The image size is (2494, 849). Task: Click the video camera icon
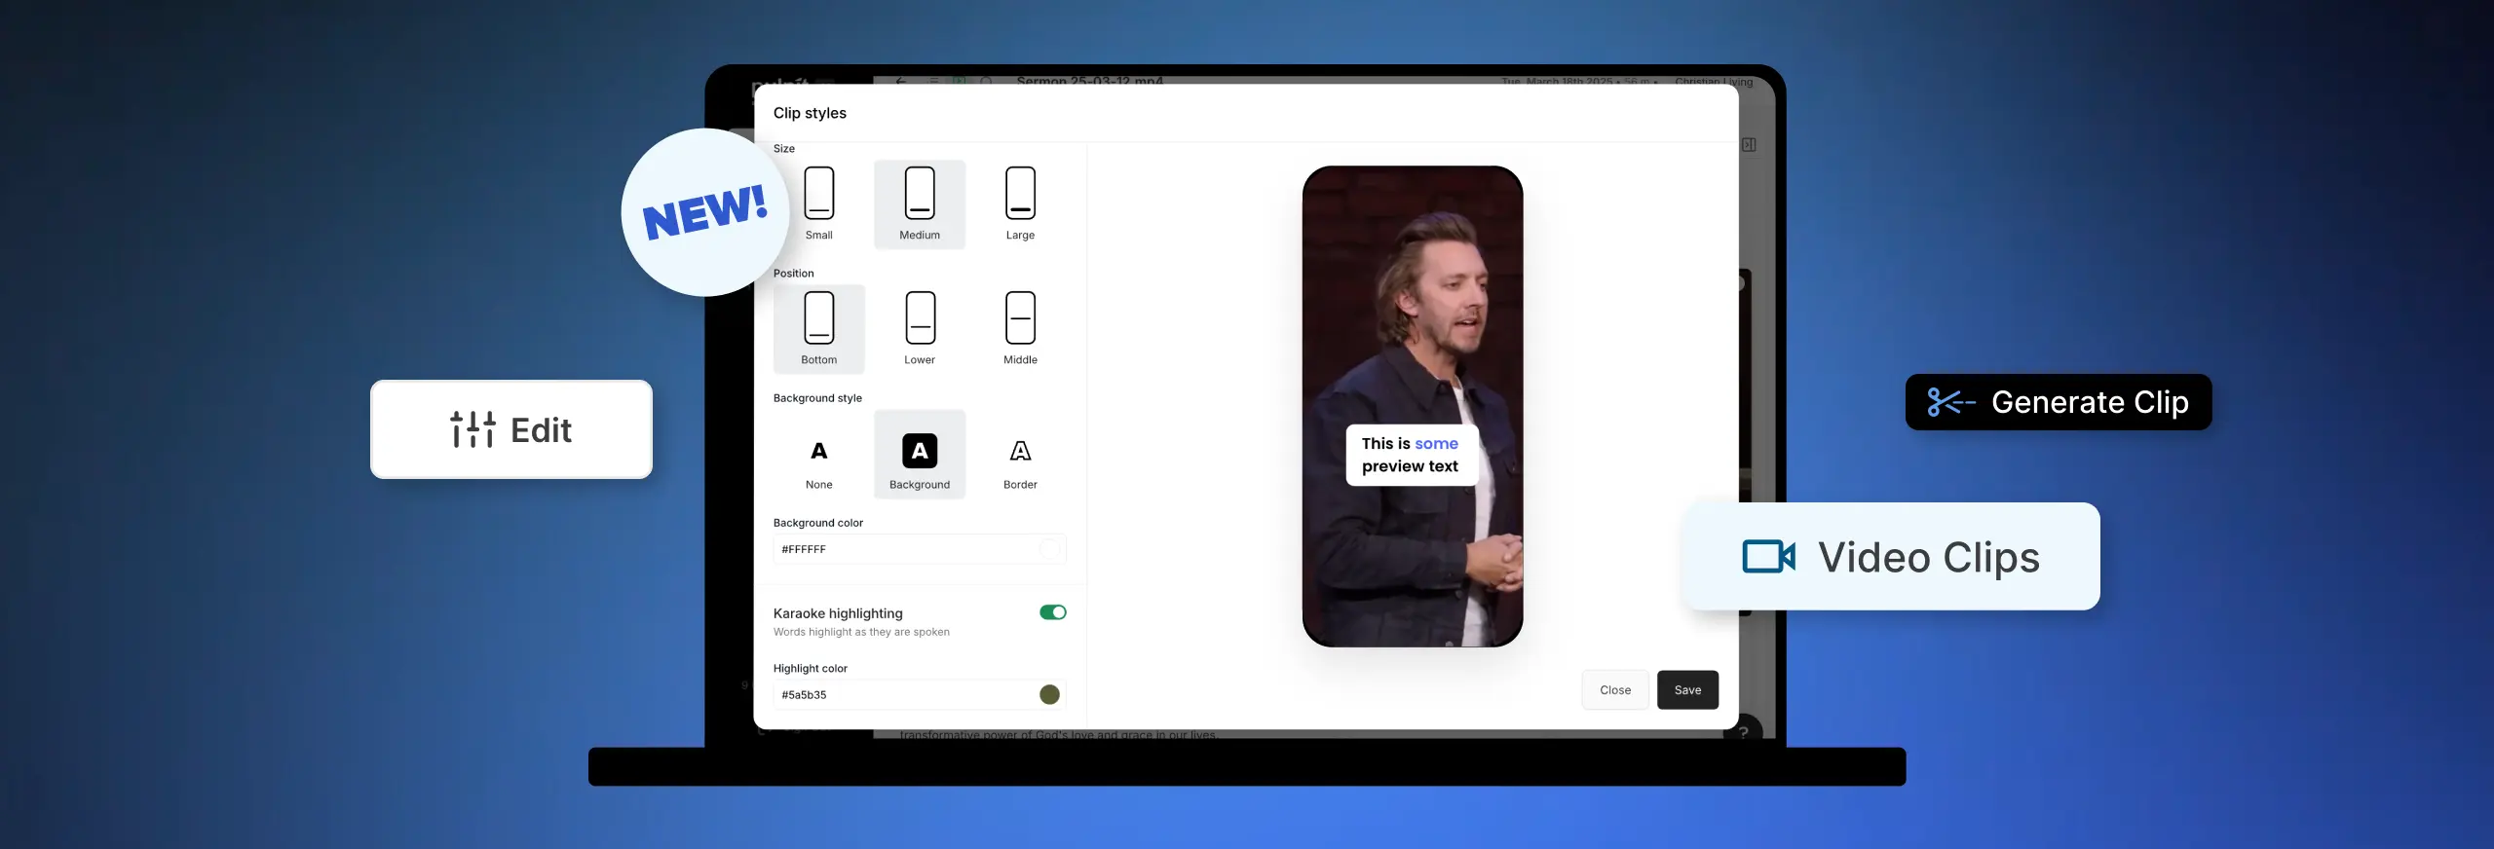coord(1768,557)
